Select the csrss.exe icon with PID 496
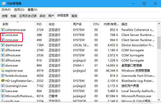This screenshot has height=104, width=161. coord(3,40)
